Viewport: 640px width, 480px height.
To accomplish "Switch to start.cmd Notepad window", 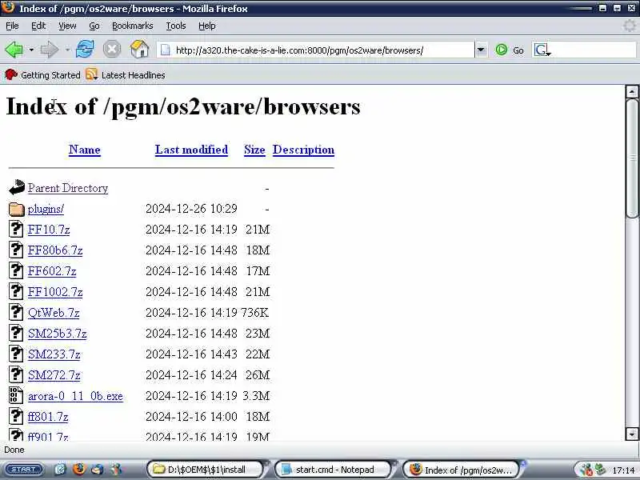I will [x=333, y=470].
